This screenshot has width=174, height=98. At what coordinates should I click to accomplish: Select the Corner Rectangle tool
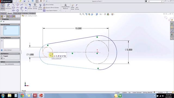click(x=13, y=8)
